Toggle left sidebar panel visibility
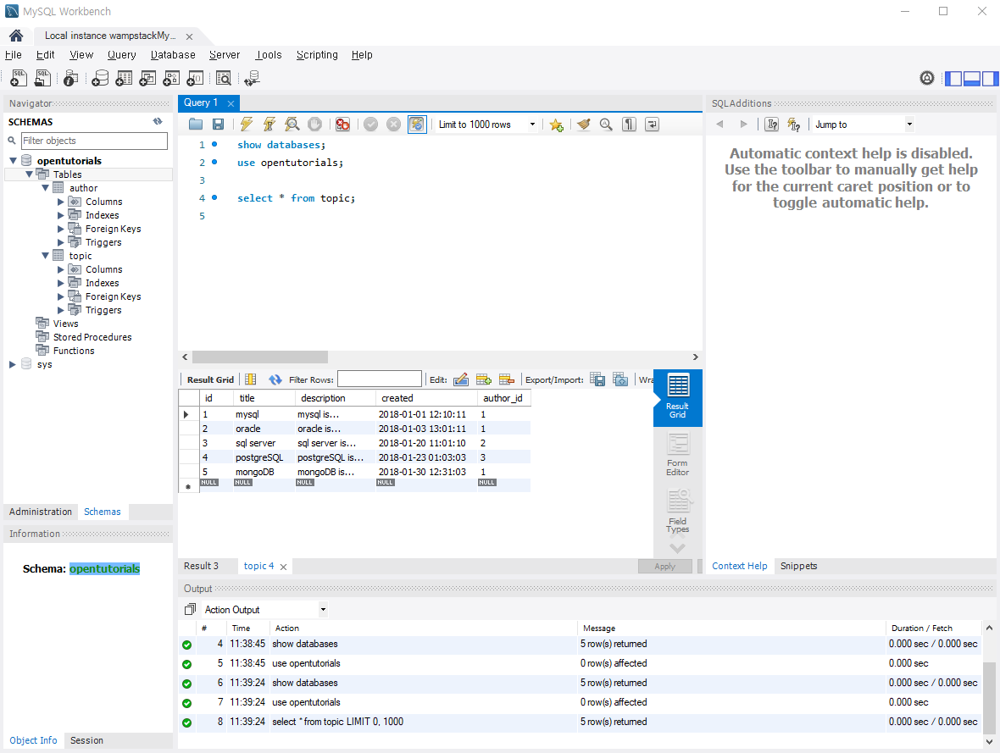 [953, 79]
